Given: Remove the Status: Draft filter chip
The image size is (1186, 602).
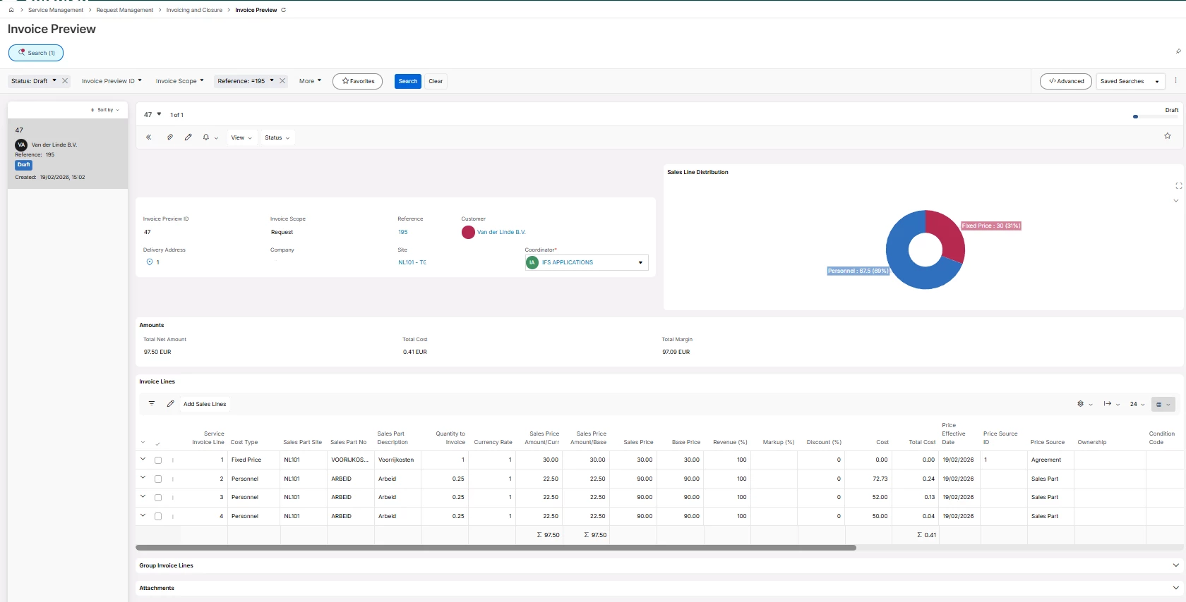Looking at the screenshot, I should (65, 81).
